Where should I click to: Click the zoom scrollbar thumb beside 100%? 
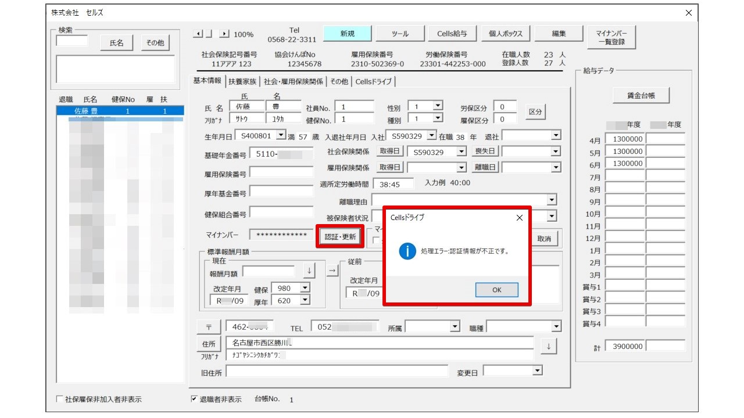pyautogui.click(x=209, y=34)
